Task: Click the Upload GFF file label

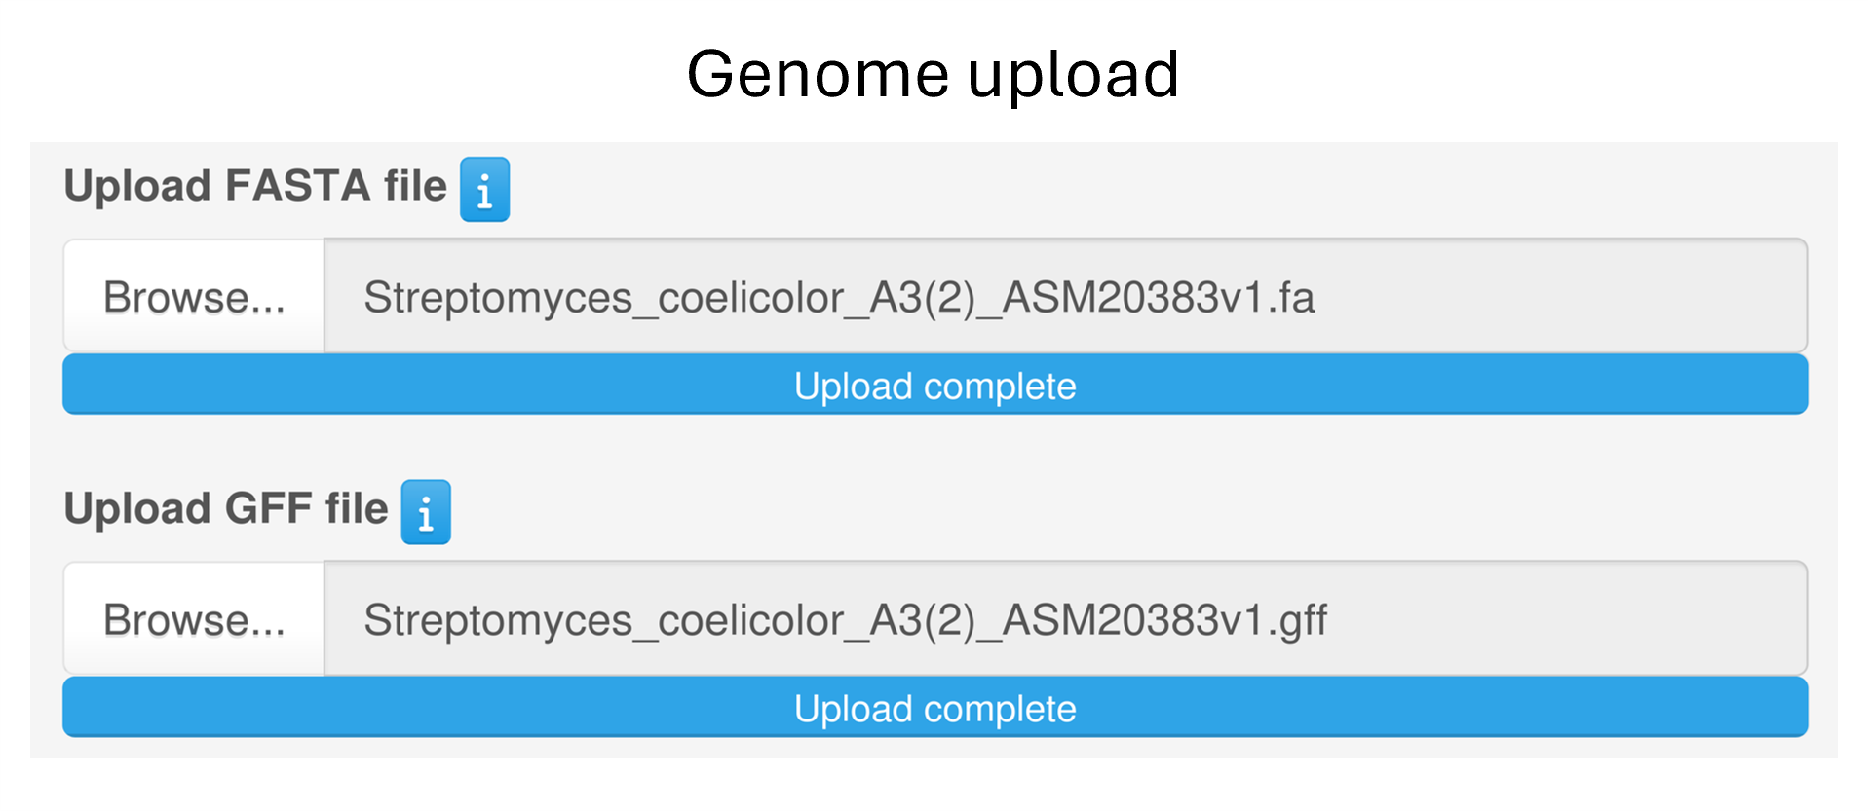Action: (226, 508)
